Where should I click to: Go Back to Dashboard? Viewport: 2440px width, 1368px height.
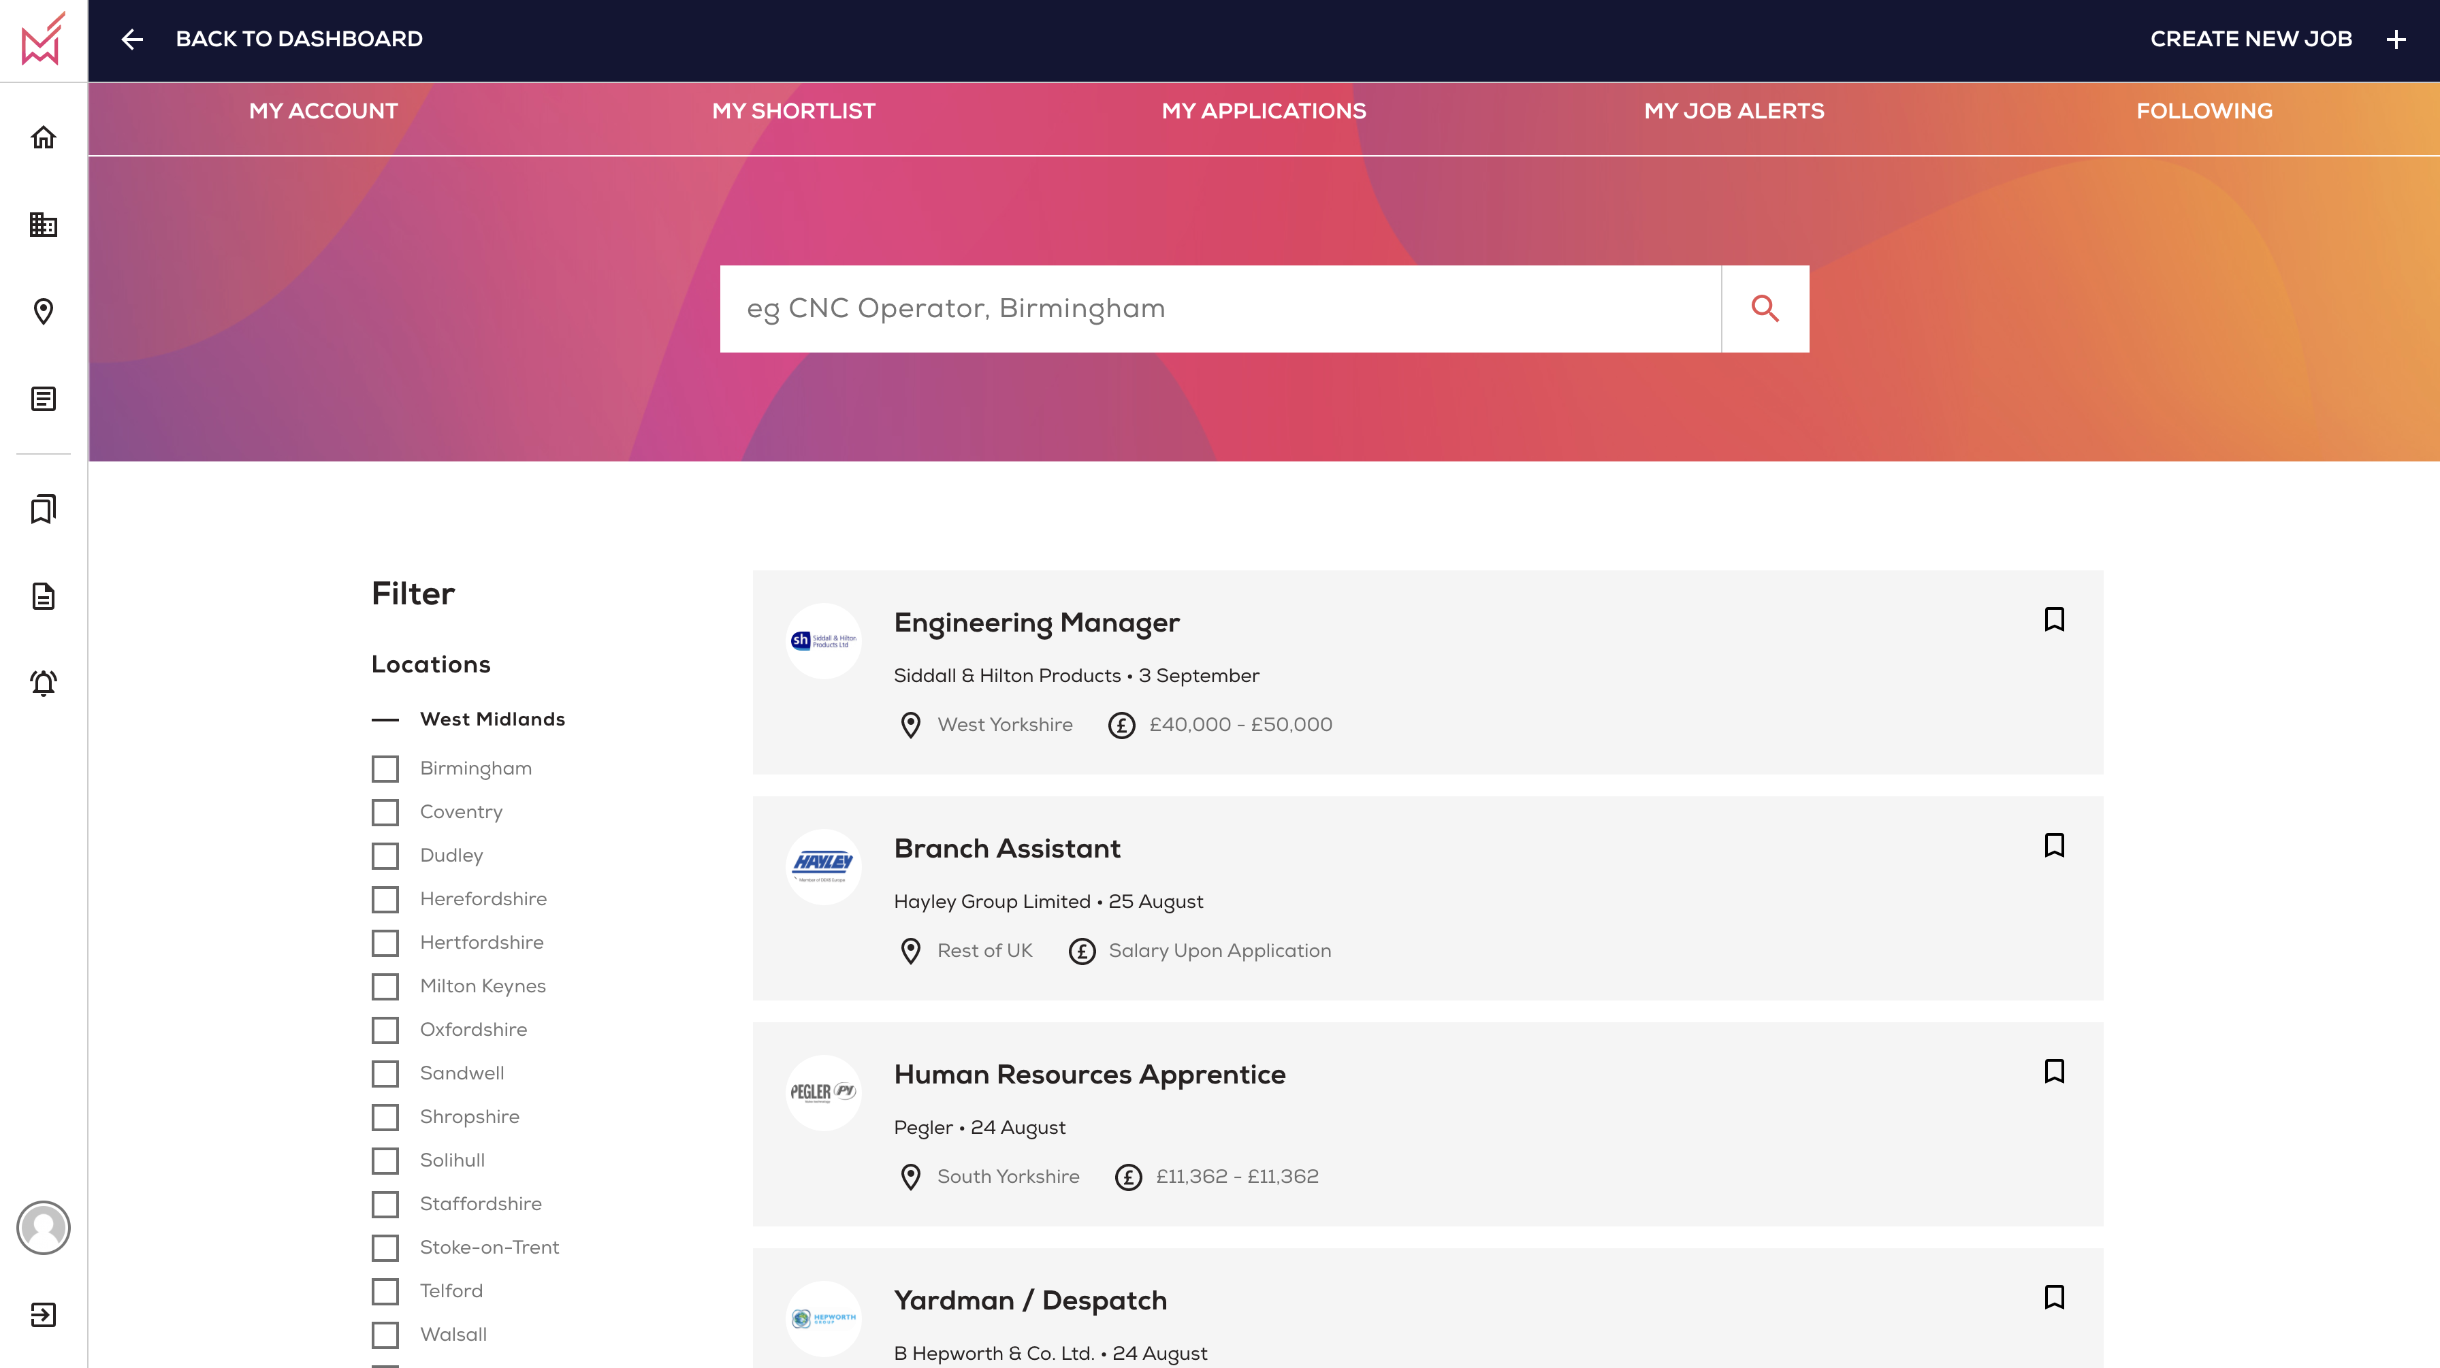(x=300, y=39)
